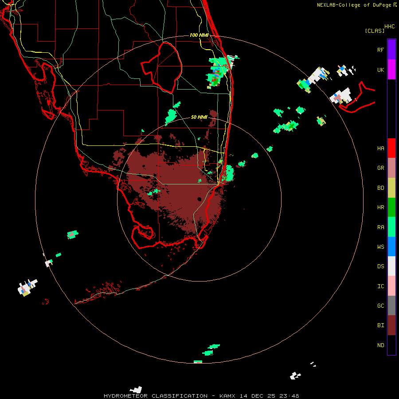Click the ND legend label
Viewport: 399px width, 399px height.
point(380,345)
